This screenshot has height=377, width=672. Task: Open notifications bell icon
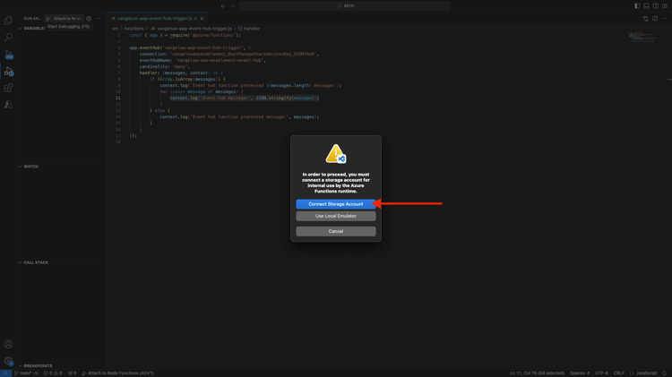coord(664,373)
